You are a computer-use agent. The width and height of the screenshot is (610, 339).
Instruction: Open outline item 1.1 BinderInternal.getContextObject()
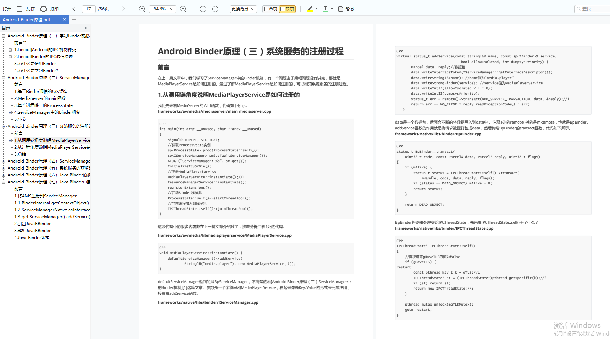[52, 203]
